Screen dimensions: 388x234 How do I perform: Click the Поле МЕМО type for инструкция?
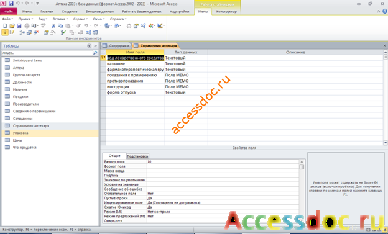[186, 87]
